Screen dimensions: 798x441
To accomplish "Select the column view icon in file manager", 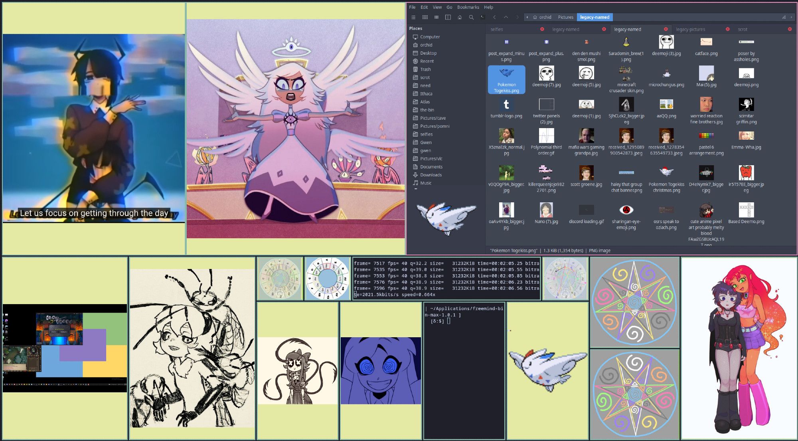I will (x=447, y=18).
